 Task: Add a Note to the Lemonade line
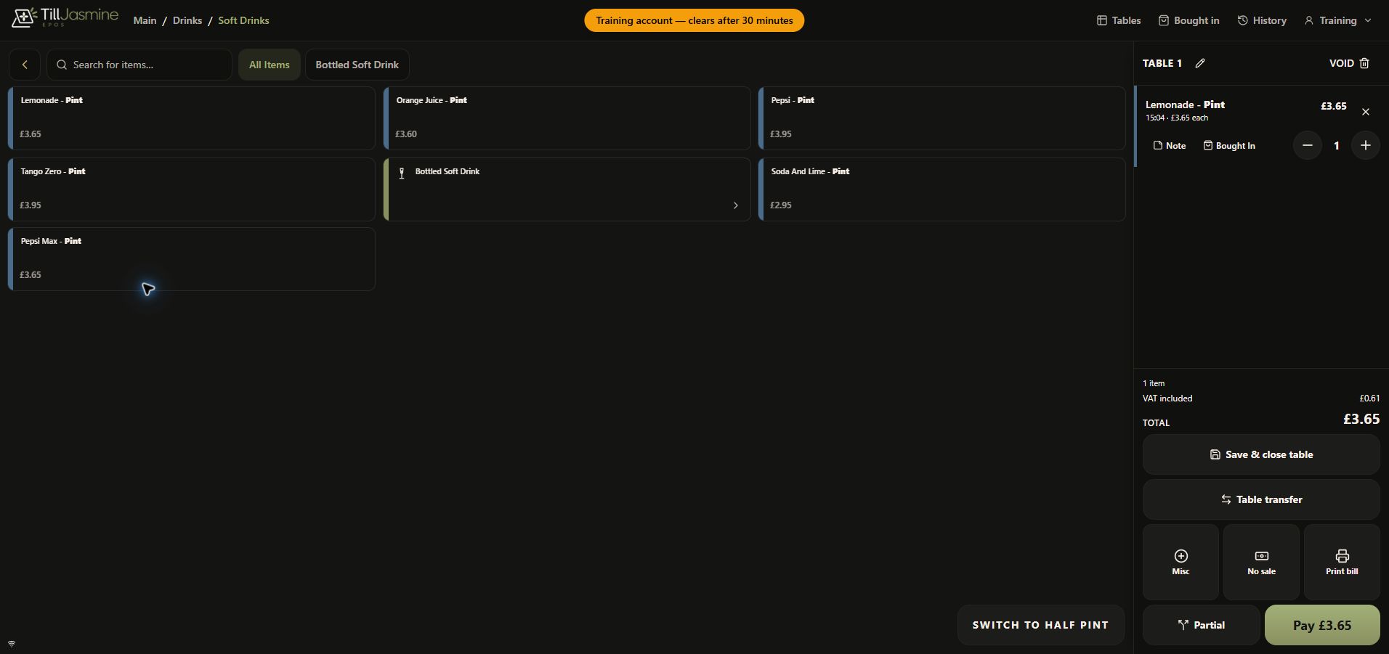coord(1170,146)
